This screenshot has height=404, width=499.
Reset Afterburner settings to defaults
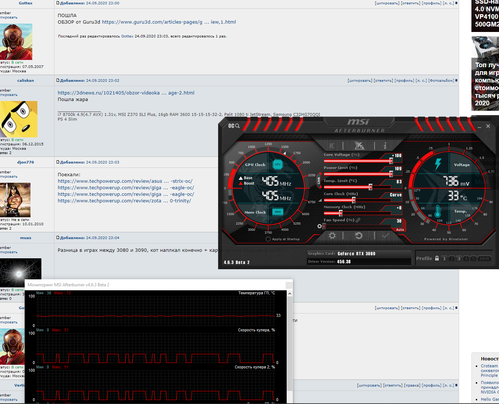pyautogui.click(x=359, y=236)
